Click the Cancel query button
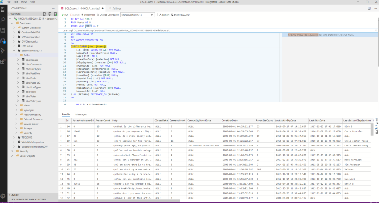The height and width of the screenshot is (203, 379). (75, 15)
